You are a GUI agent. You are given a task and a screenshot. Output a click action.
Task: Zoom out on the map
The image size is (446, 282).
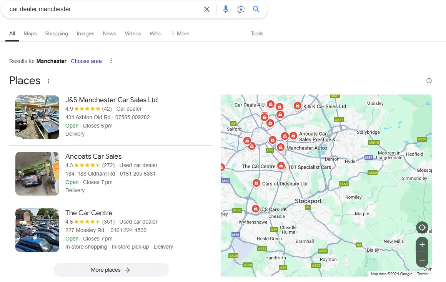click(x=422, y=260)
